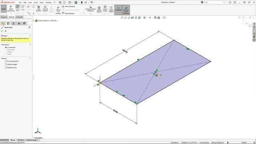Open the DimXpertManager tab icon

click(x=19, y=24)
